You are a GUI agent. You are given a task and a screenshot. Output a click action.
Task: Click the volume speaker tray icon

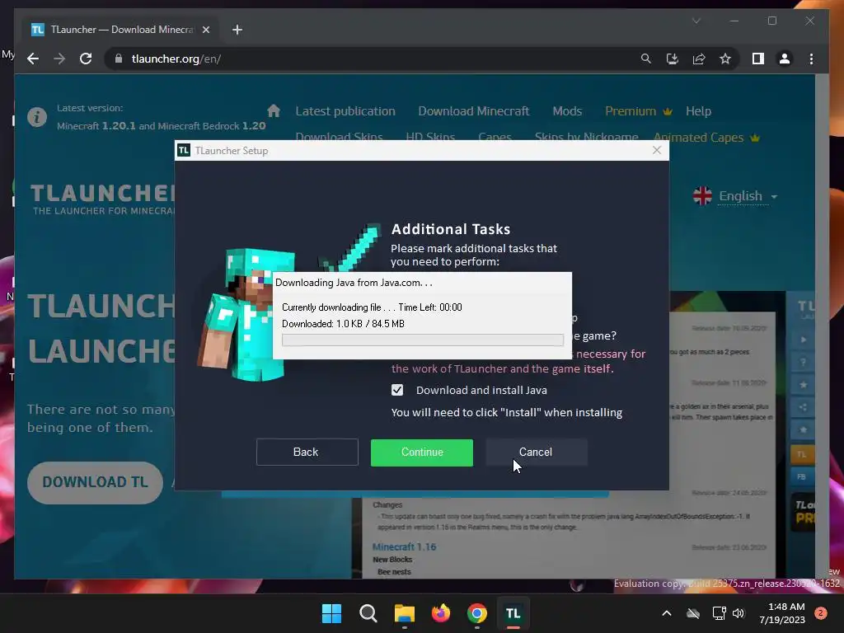738,613
